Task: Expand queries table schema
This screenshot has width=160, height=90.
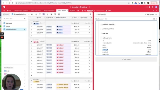Action: tap(101, 33)
